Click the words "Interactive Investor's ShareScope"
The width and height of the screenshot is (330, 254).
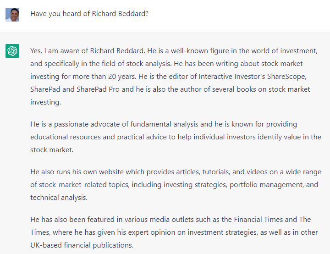(252, 77)
